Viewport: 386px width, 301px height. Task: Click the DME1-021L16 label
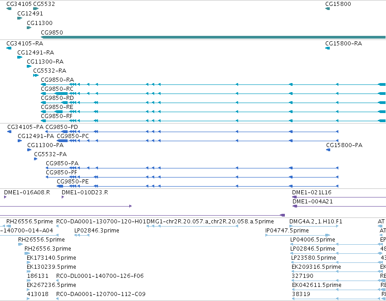click(x=312, y=192)
